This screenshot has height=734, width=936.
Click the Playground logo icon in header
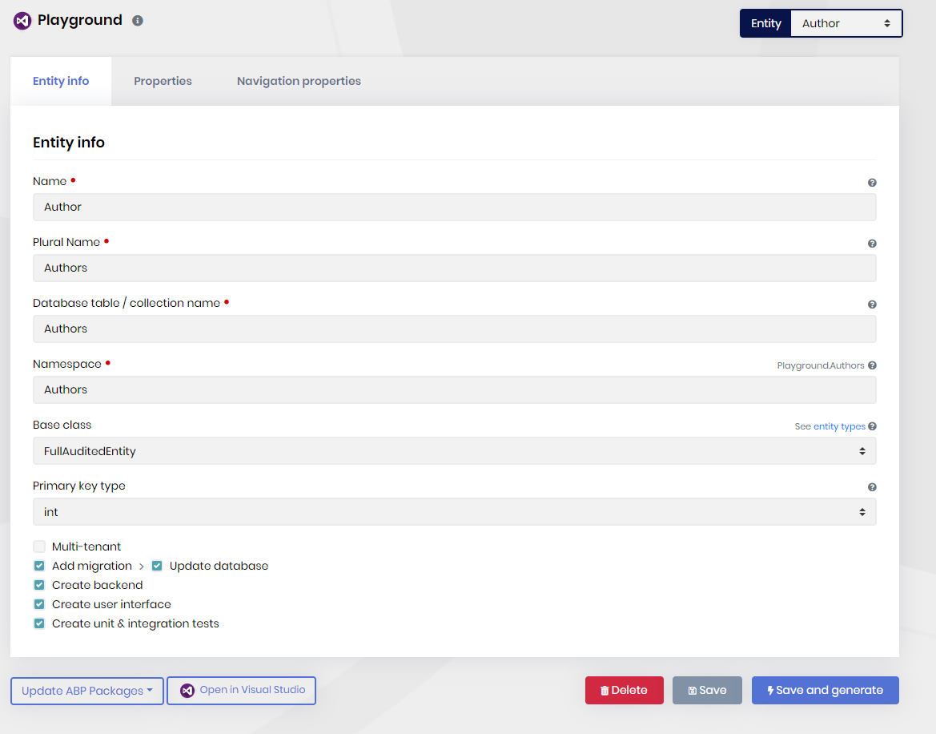22,21
